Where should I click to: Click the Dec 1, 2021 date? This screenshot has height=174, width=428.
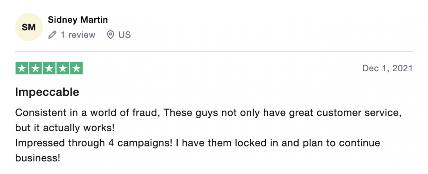point(387,68)
